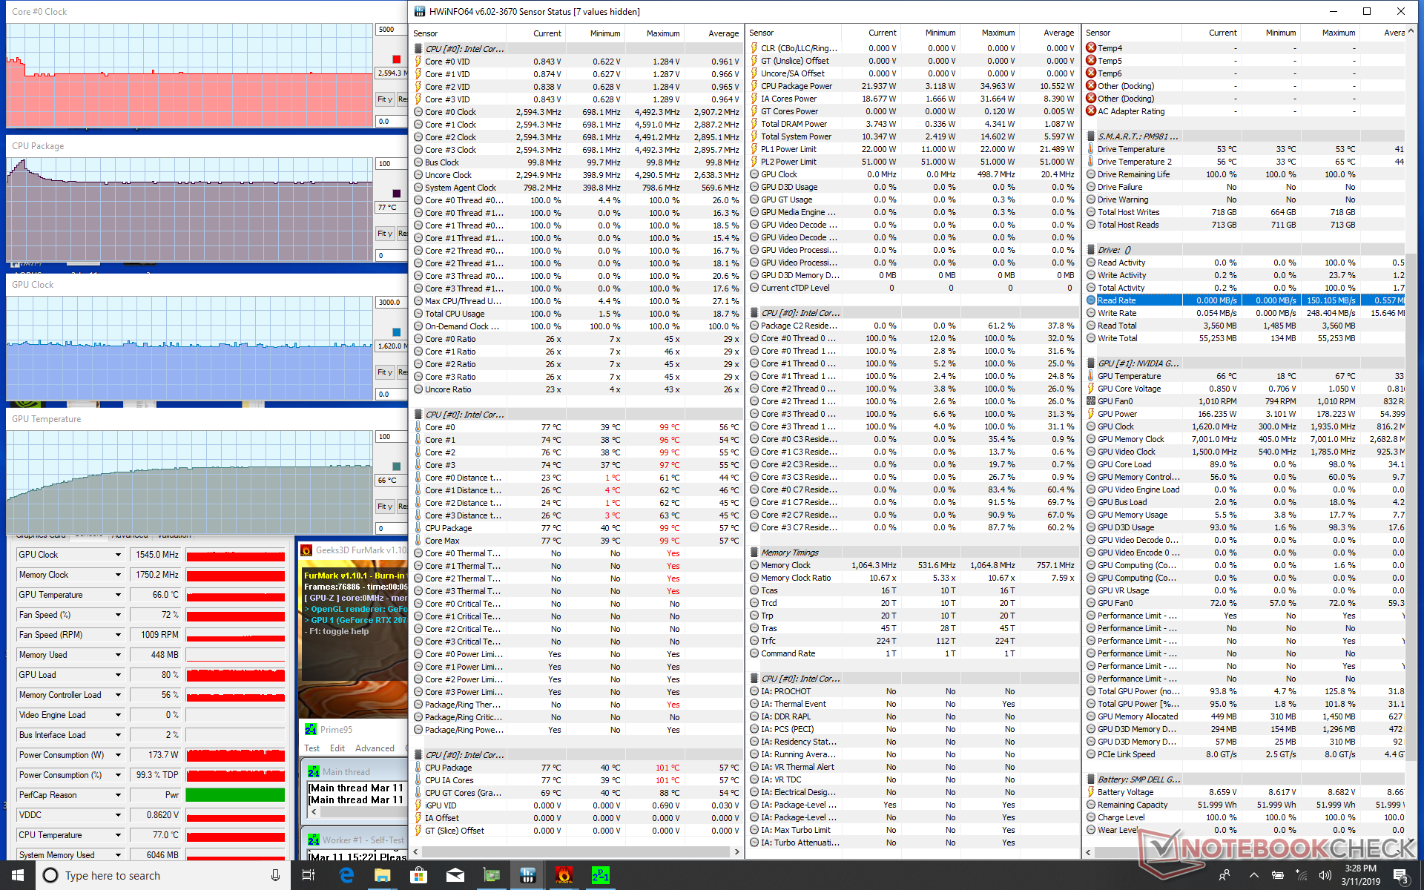Click the red color swatch on Core #0 Clock graph
The image size is (1424, 890).
click(397, 59)
